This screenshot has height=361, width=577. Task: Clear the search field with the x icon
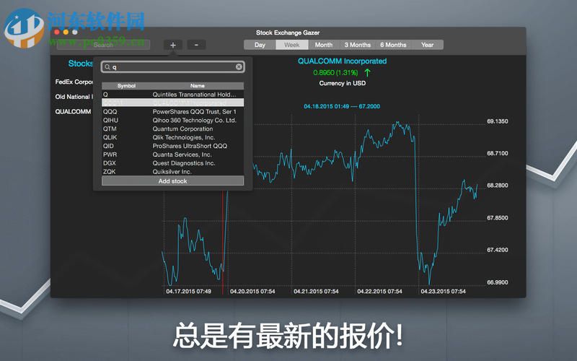[x=239, y=66]
